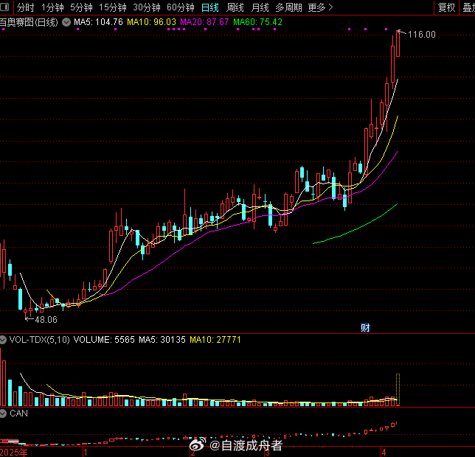Click the 48.06 low price label
The height and width of the screenshot is (457, 475).
click(x=46, y=320)
